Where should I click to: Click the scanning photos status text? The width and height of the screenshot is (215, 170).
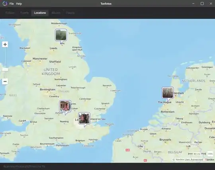[24, 166]
